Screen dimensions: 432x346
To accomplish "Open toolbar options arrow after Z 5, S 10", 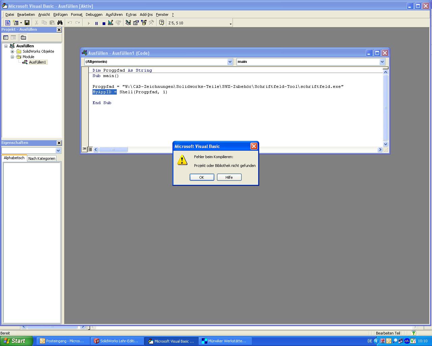I will point(231,23).
